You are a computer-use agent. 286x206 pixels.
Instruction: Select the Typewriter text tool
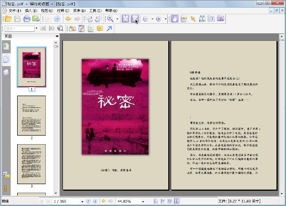click(x=211, y=19)
